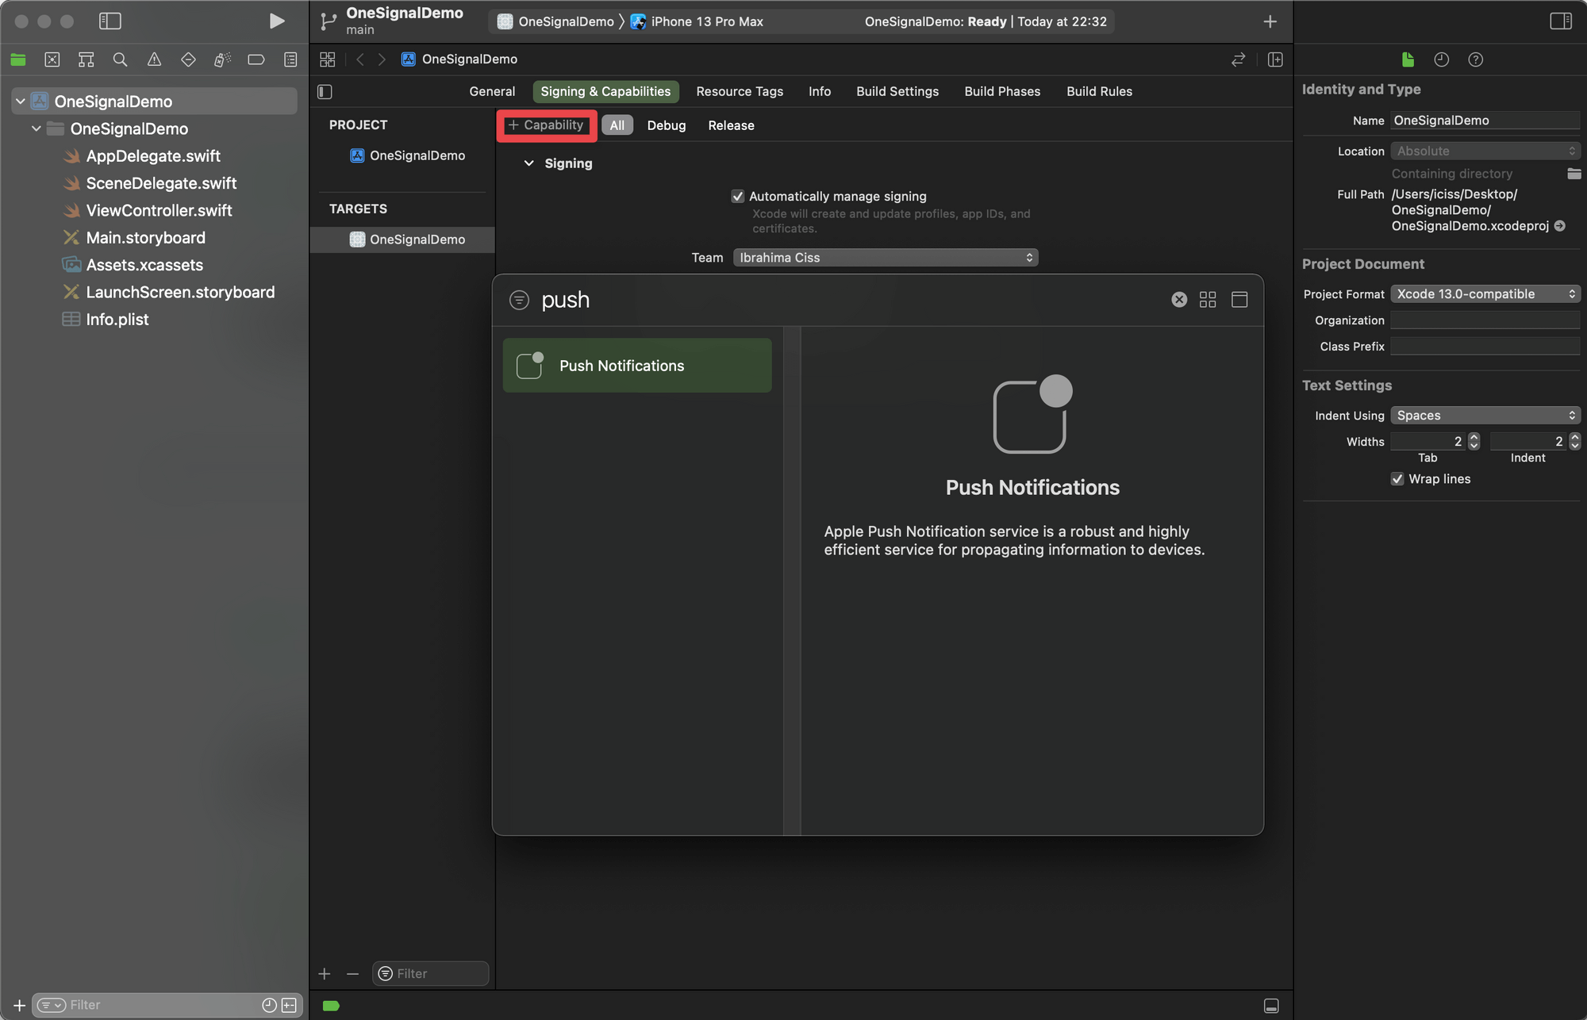Open the History inspector clock icon
This screenshot has height=1020, width=1587.
[x=1441, y=59]
